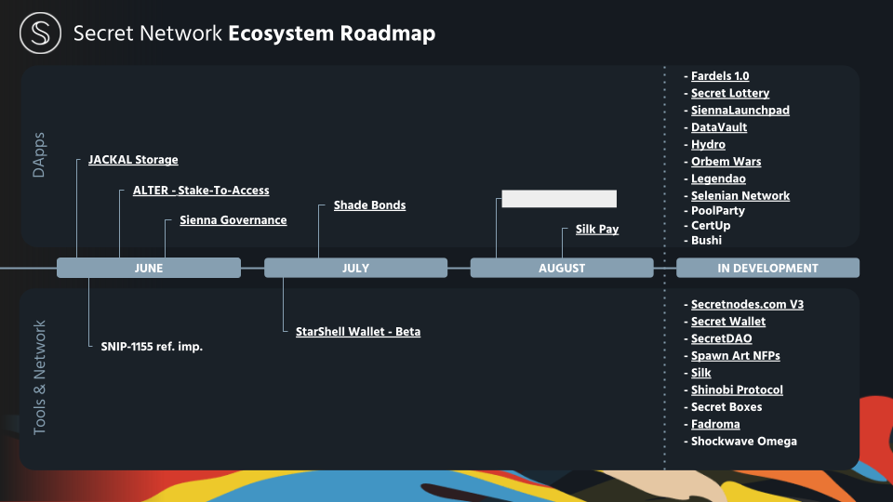Open the Shade Bonds link

(369, 205)
